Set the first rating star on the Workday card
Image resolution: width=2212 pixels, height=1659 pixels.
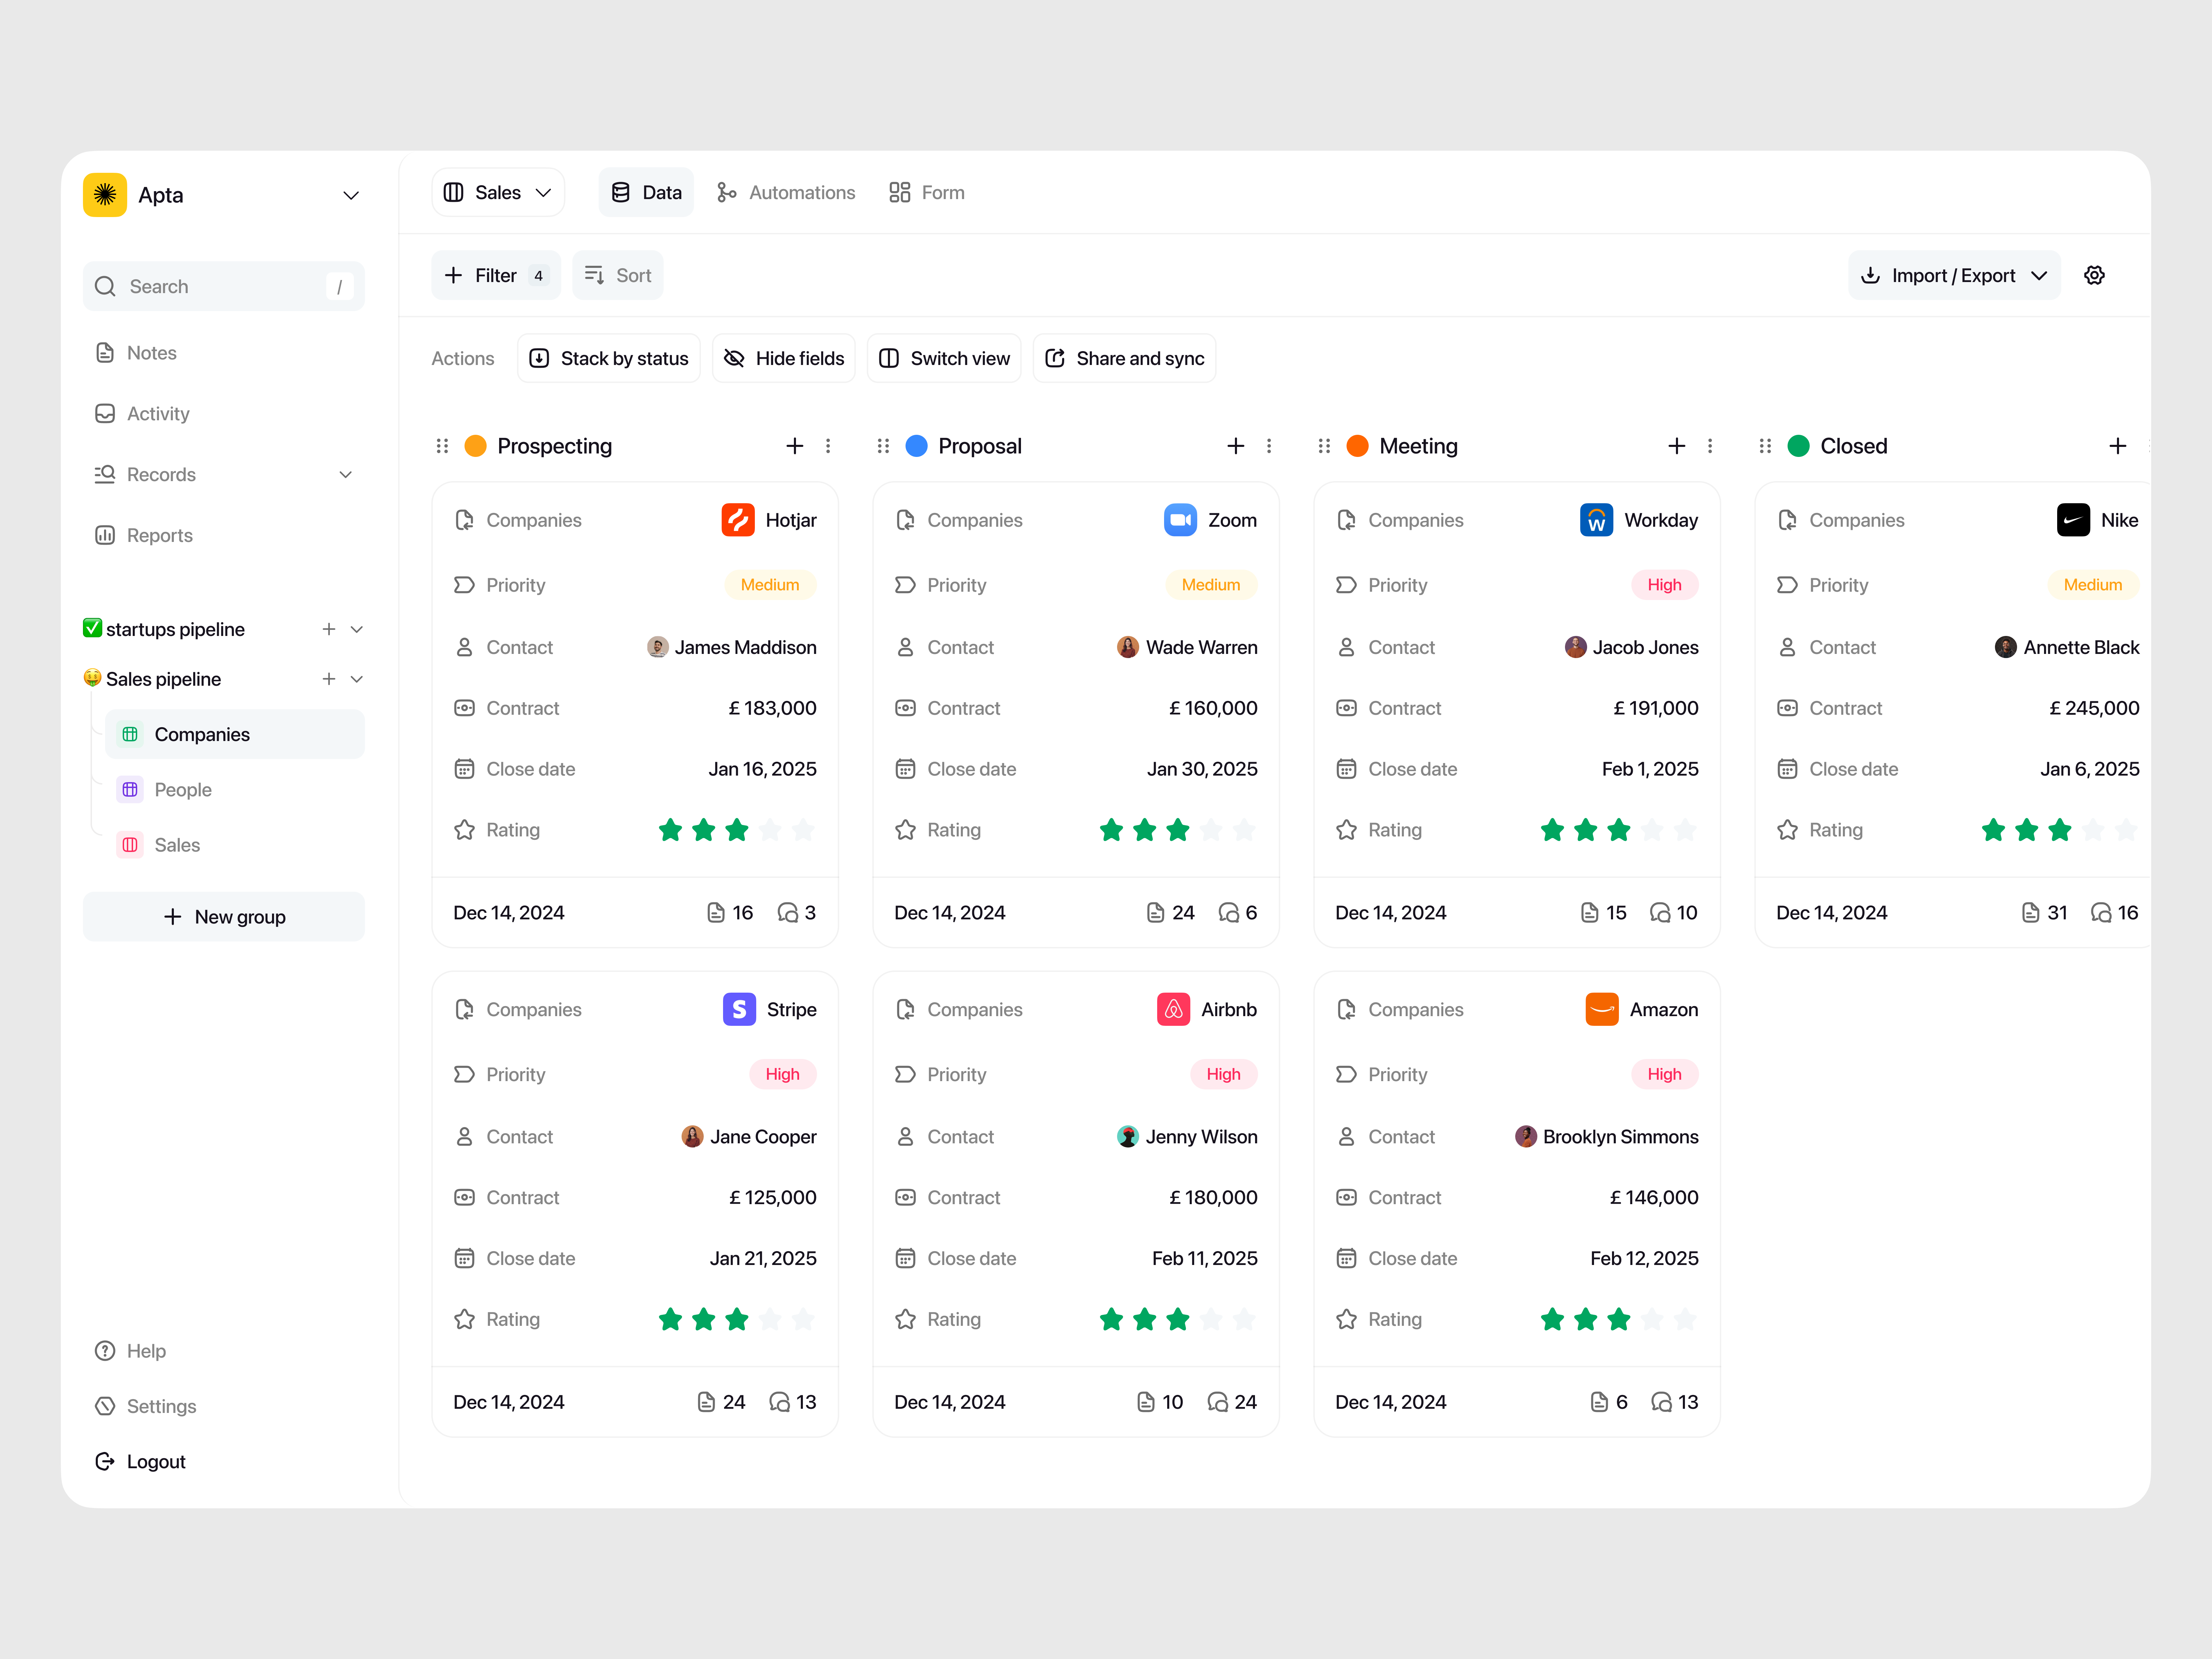[x=1552, y=830]
